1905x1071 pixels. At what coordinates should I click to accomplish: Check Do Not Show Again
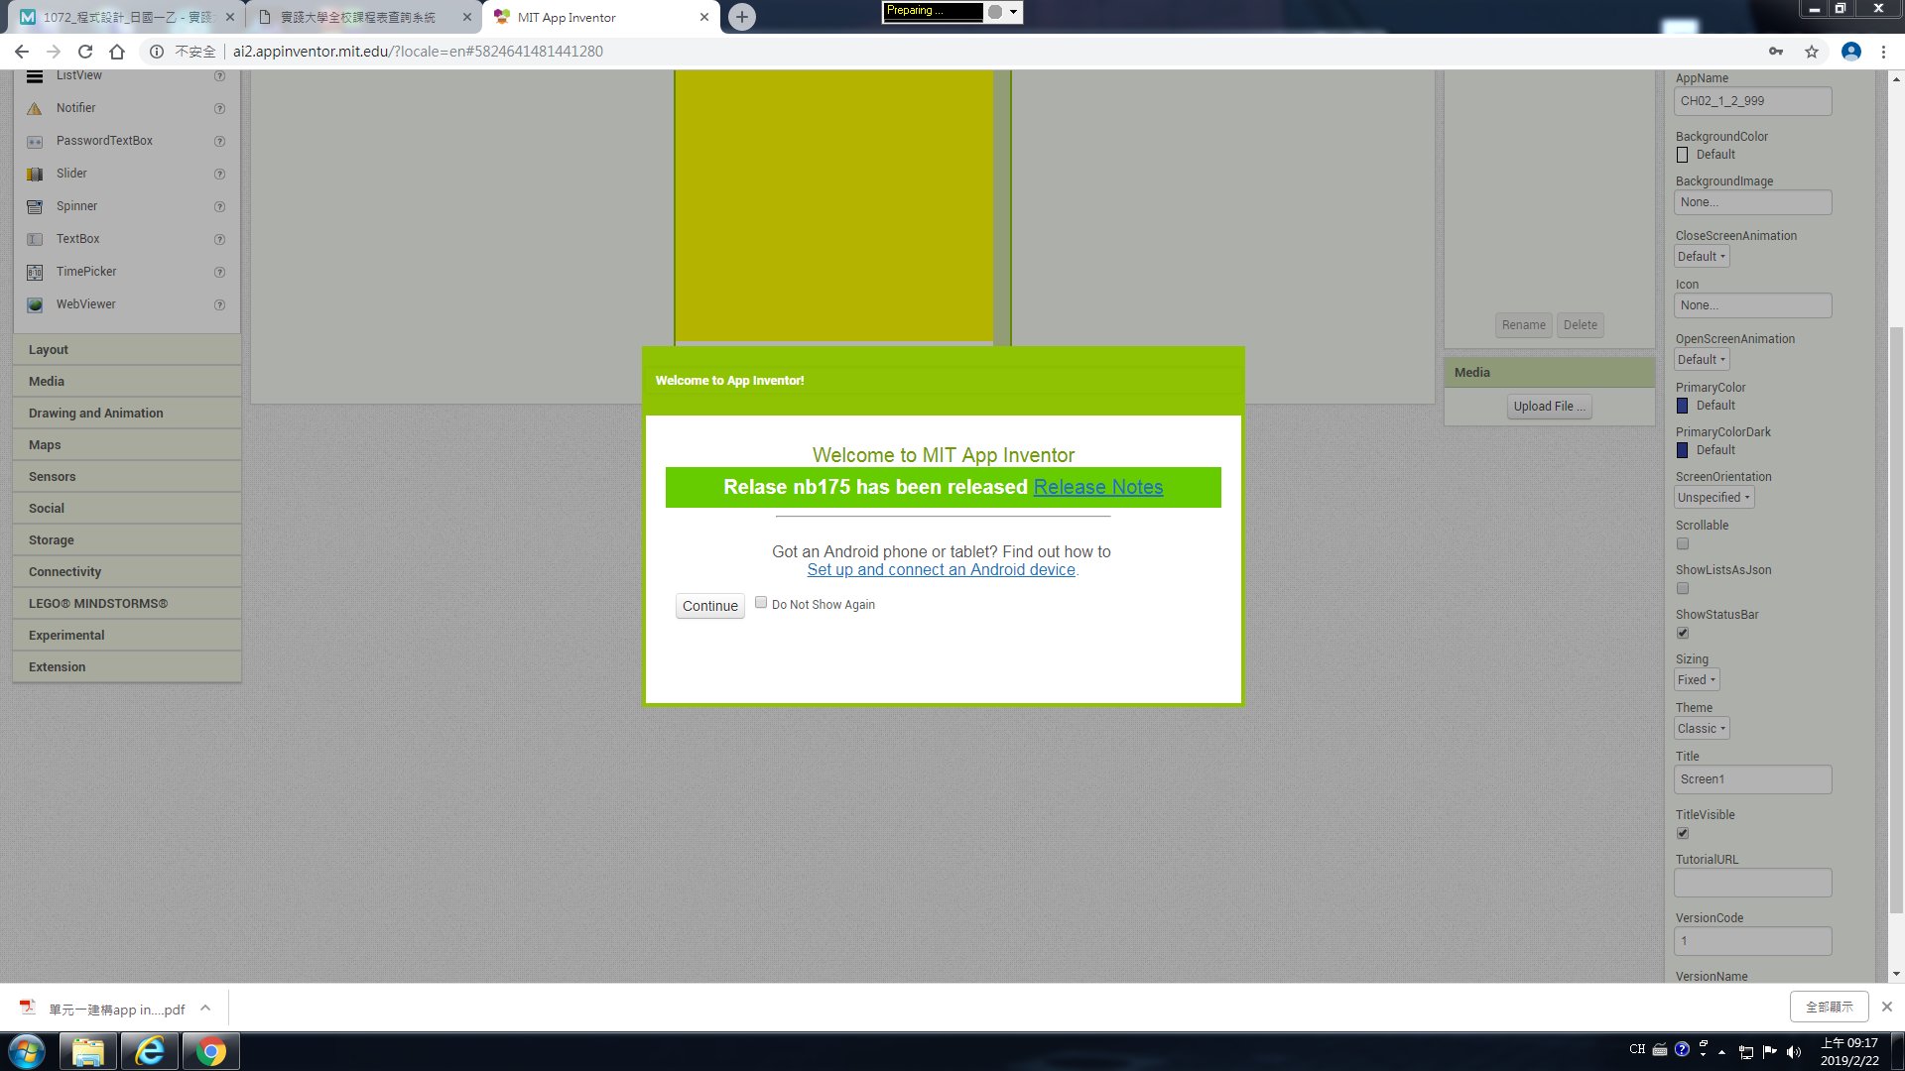(x=761, y=603)
